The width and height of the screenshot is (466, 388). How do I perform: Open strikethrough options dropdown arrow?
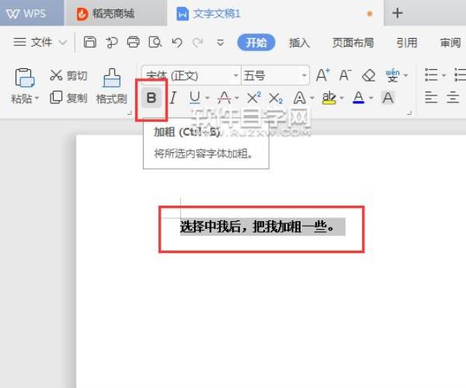click(x=237, y=98)
